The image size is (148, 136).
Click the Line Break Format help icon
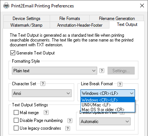(x=120, y=84)
